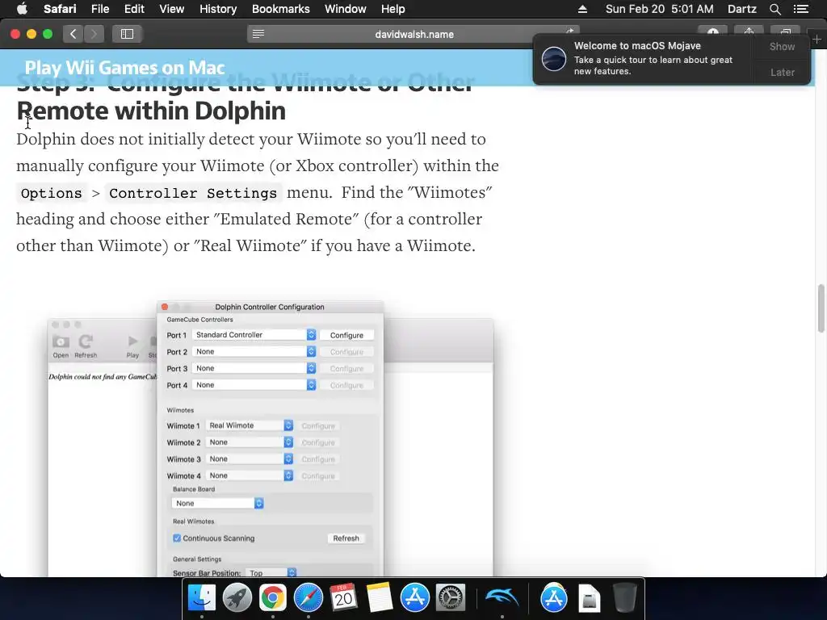Minimize Safari with the yellow button
This screenshot has width=827, height=620.
tap(31, 34)
